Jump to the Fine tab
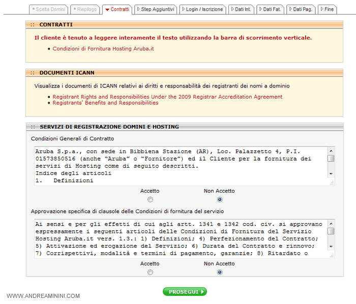The image size is (356, 304). coord(327,9)
